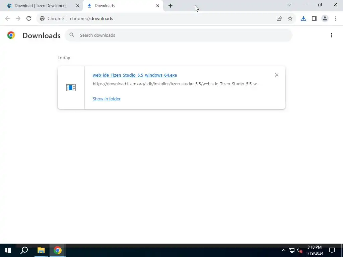Viewport: 343px width, 257px height.
Task: Switch to Download | Tizen Developers tab
Action: [x=42, y=6]
